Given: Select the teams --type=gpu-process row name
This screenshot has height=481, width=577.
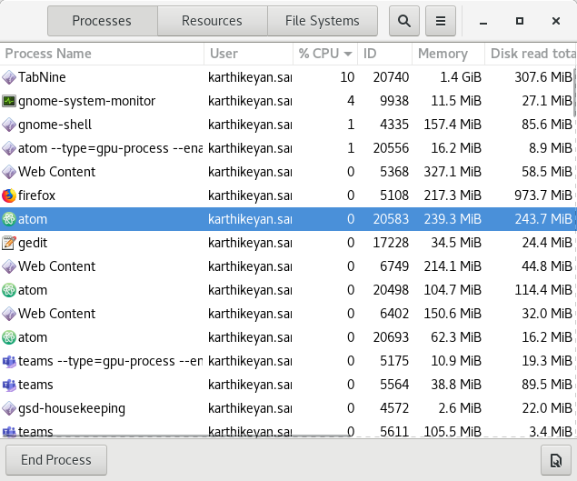Looking at the screenshot, I should (x=110, y=361).
